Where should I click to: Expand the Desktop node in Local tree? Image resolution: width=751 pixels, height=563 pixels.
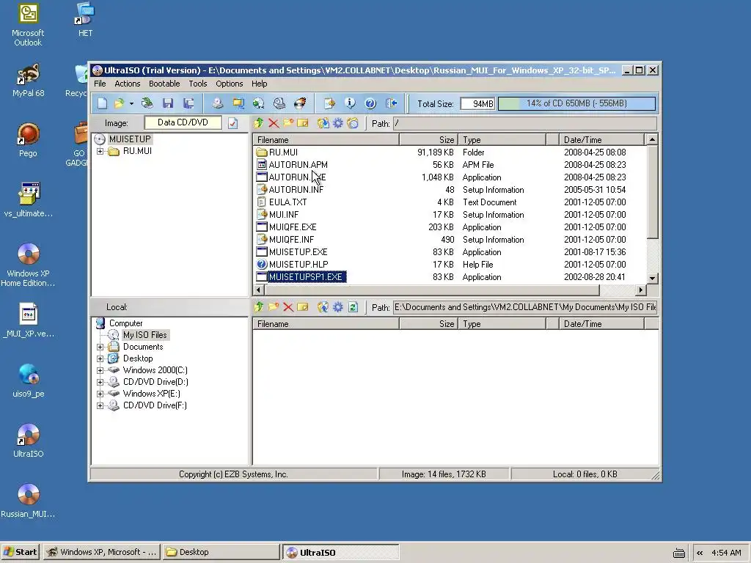click(100, 358)
